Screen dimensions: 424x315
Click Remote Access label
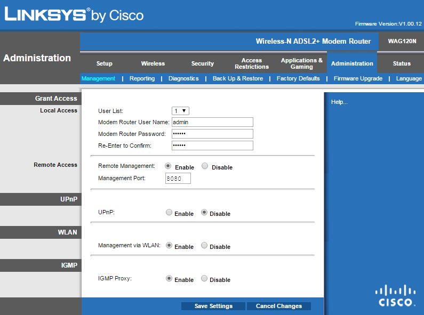click(x=55, y=165)
